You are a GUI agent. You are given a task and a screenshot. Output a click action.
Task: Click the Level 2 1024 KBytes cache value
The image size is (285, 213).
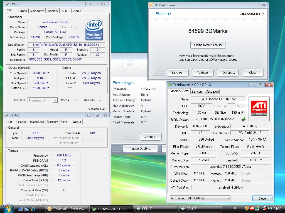coord(91,83)
